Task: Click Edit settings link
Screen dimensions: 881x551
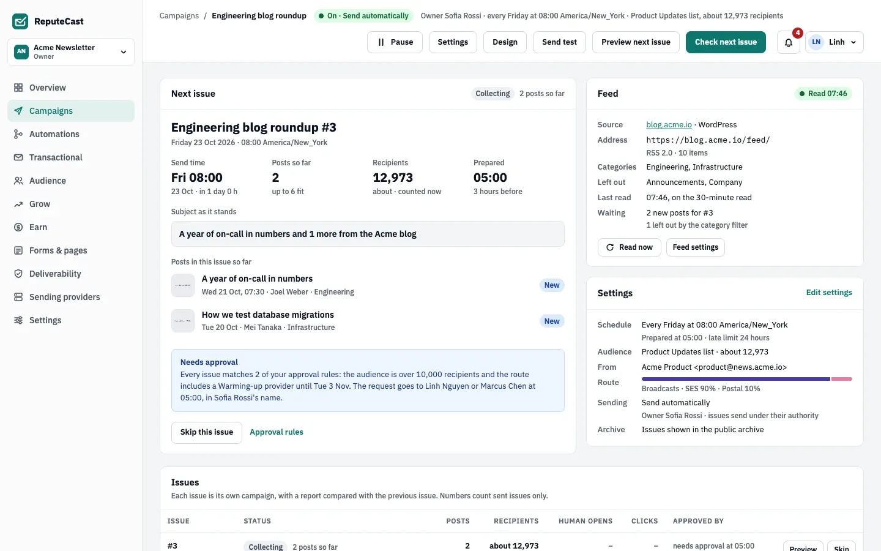Action: pos(829,293)
